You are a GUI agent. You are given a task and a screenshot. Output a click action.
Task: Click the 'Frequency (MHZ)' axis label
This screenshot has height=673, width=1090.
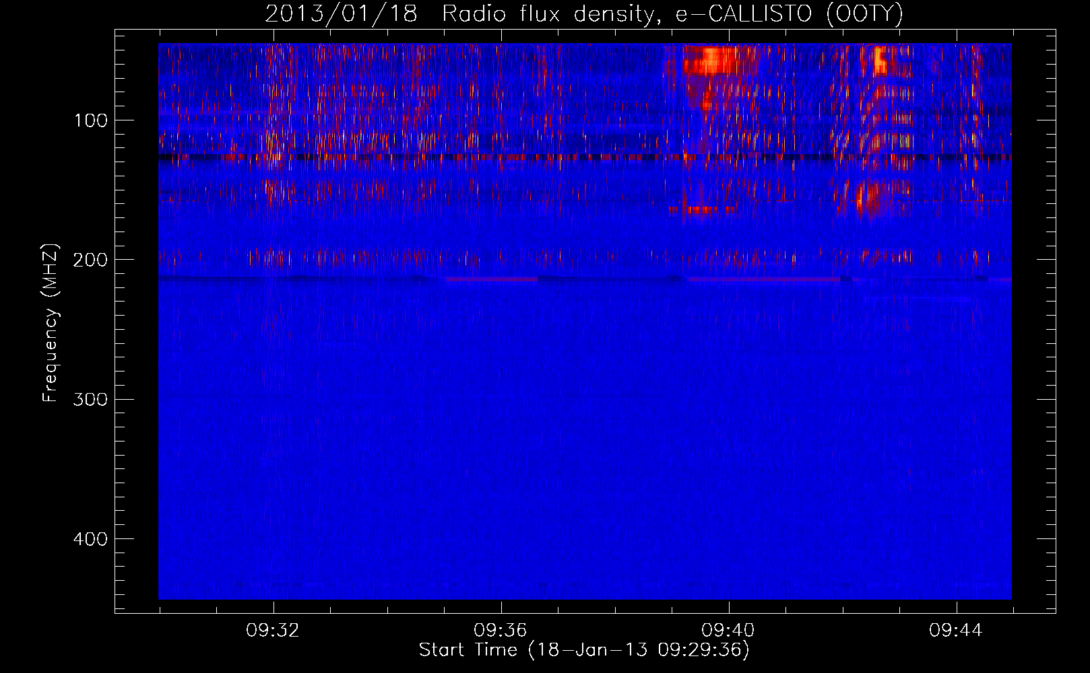coord(51,323)
